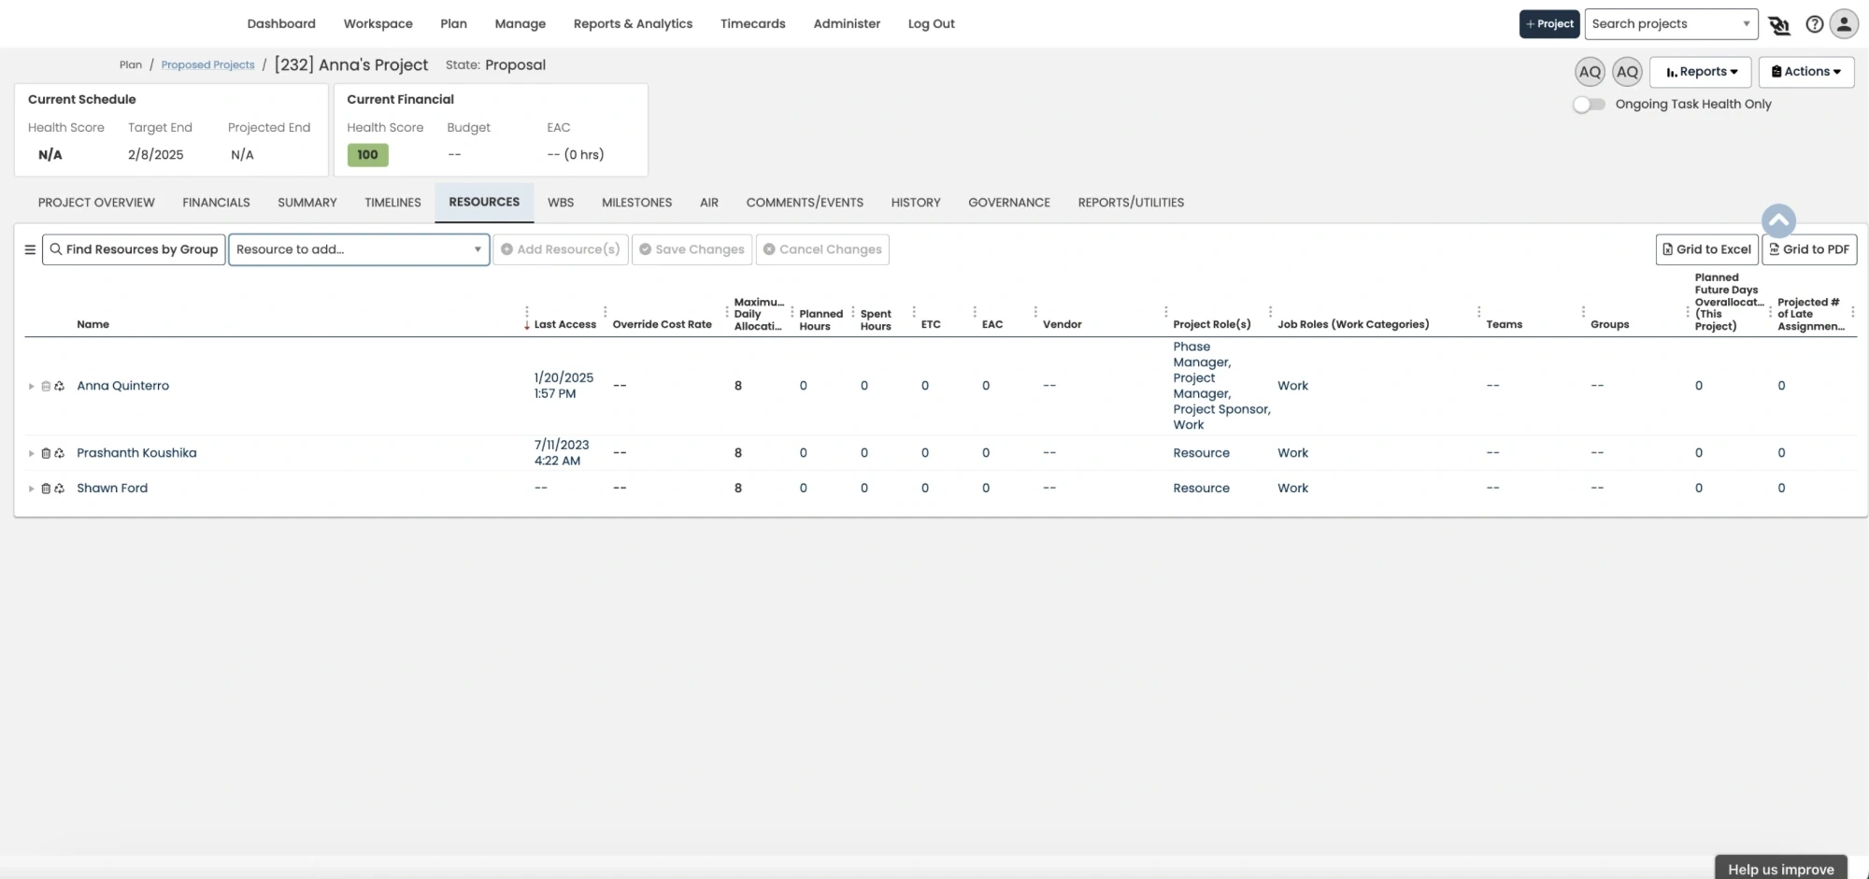The width and height of the screenshot is (1869, 879).
Task: Click the second AQ avatar badge
Action: 1627,72
